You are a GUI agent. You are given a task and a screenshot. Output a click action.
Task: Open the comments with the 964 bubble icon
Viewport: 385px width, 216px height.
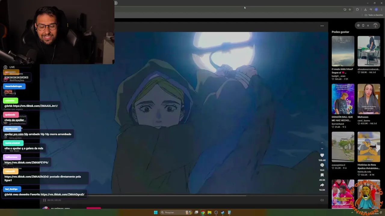click(322, 165)
